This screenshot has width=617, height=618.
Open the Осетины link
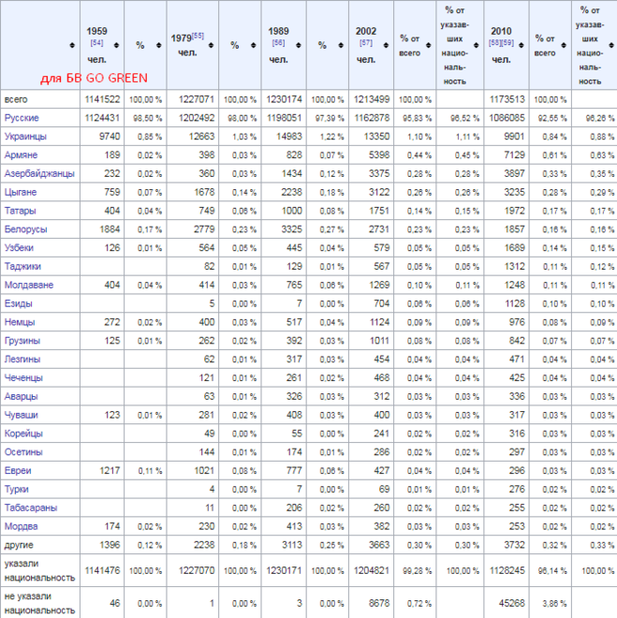(x=23, y=451)
